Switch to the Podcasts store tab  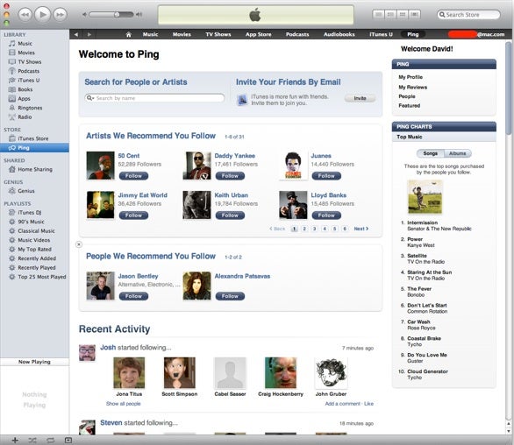coord(297,34)
